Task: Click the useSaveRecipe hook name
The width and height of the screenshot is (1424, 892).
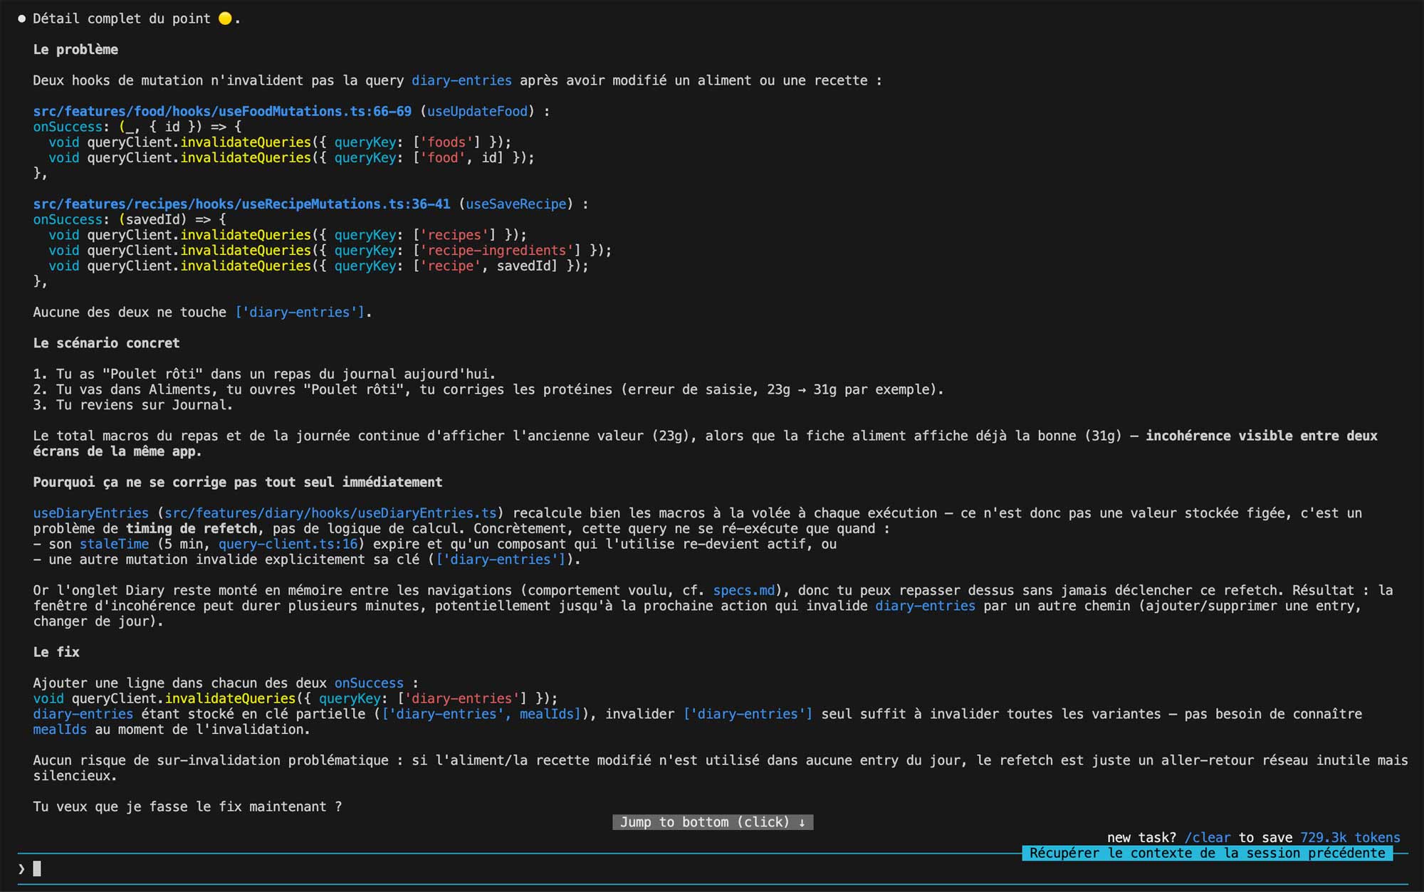Action: coord(516,204)
